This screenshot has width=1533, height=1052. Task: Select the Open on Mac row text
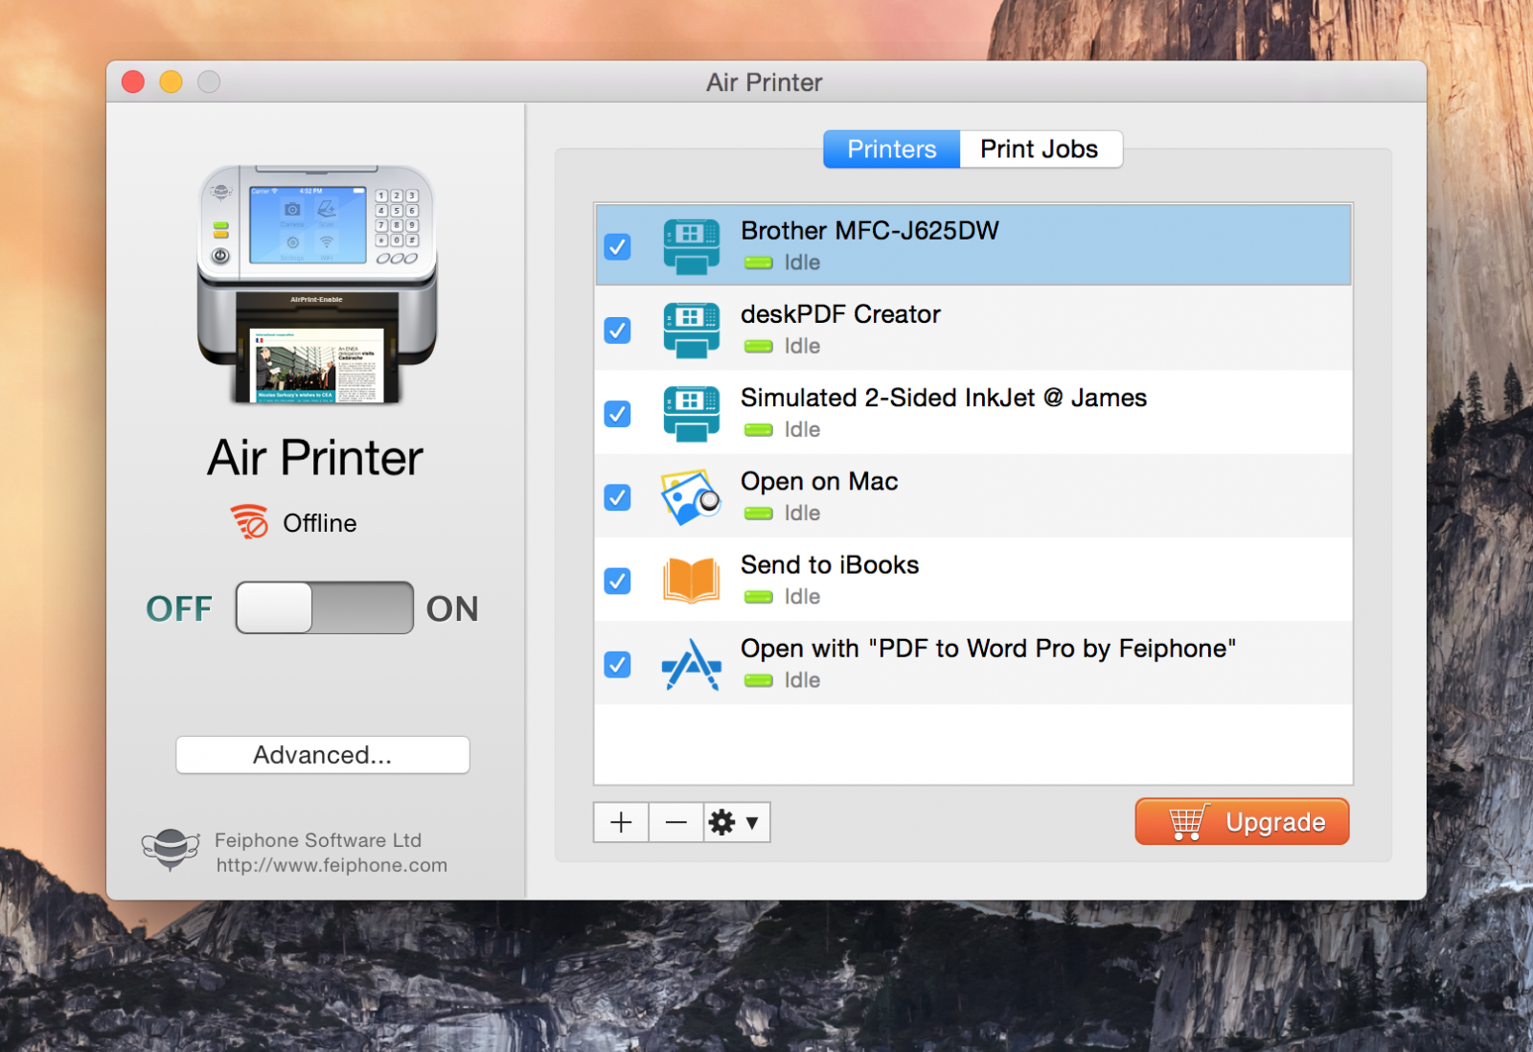pos(819,481)
